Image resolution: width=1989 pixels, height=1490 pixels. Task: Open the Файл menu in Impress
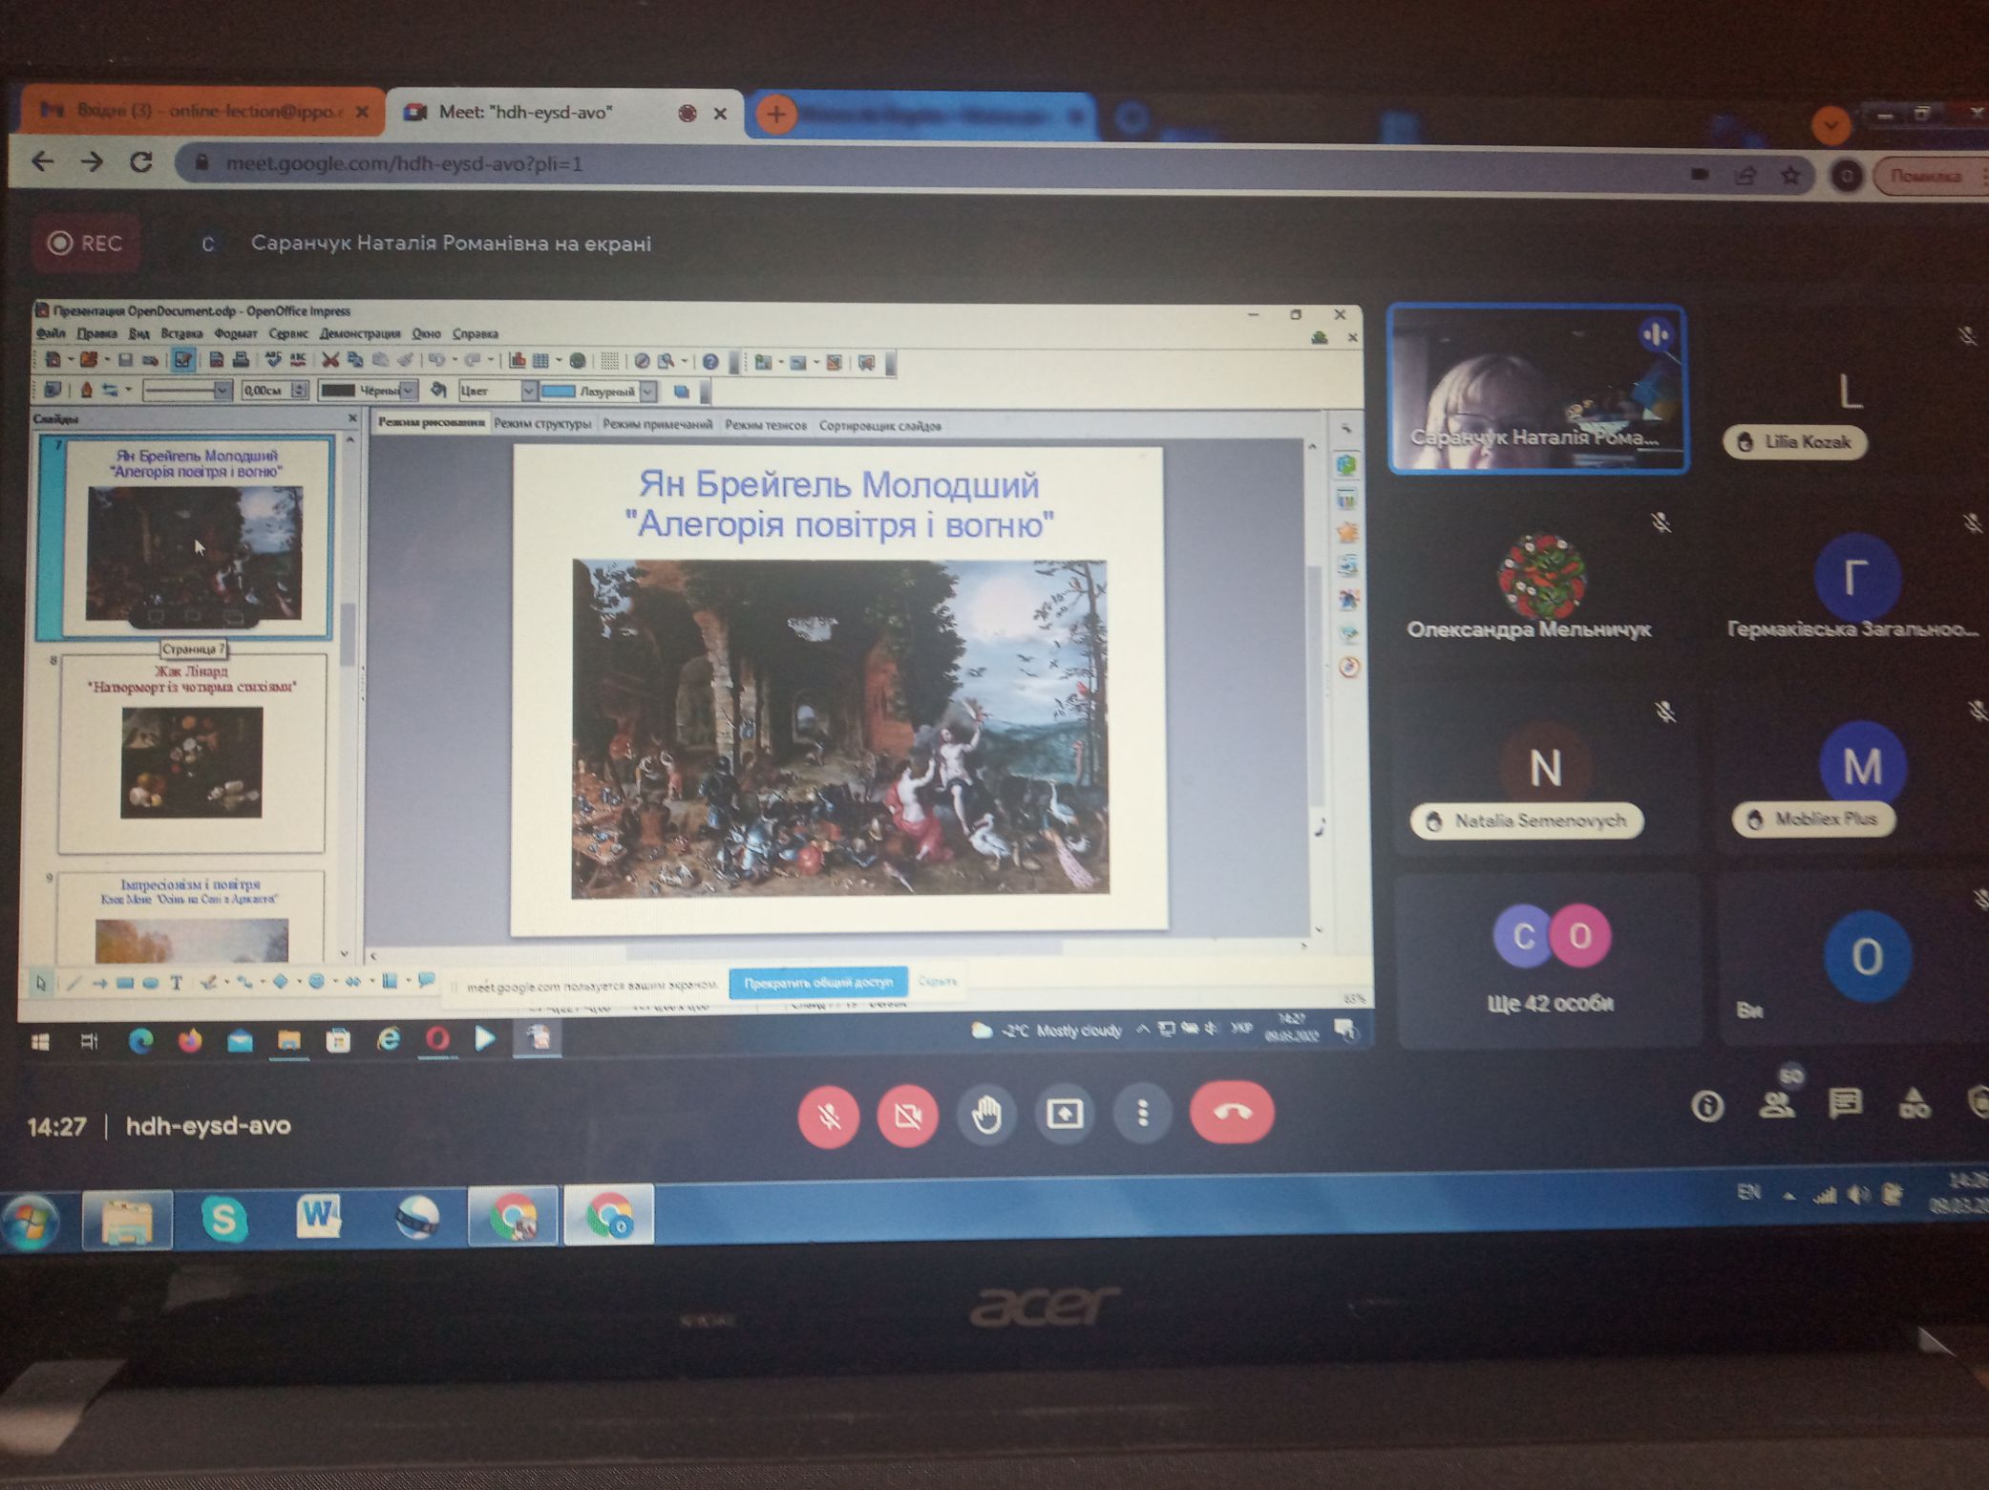click(x=51, y=333)
